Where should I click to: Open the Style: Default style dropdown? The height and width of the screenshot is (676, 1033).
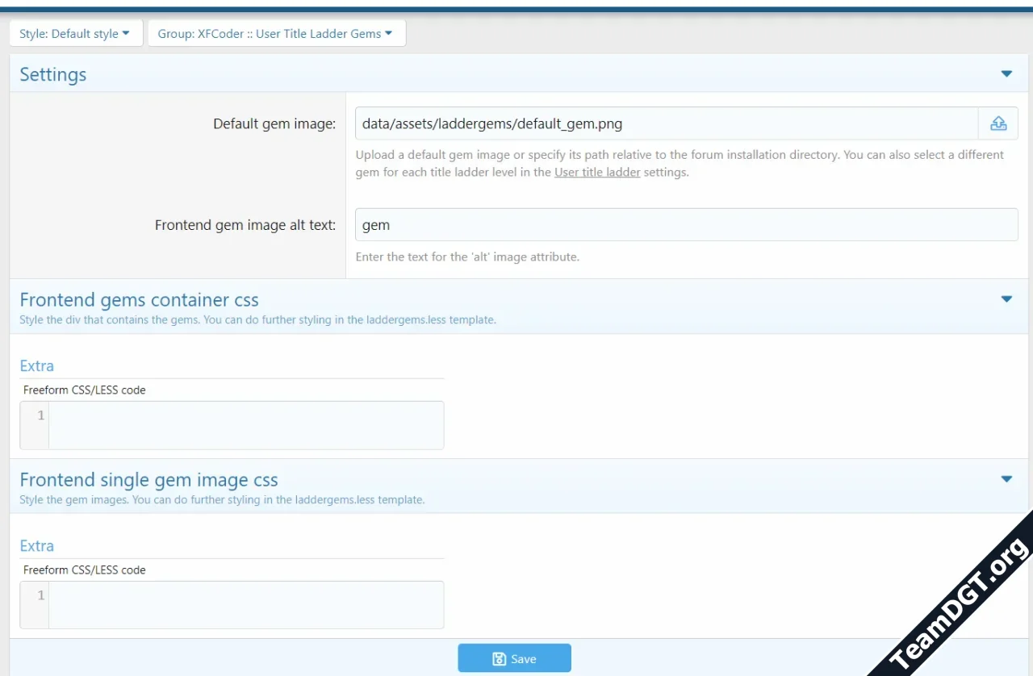click(x=76, y=34)
